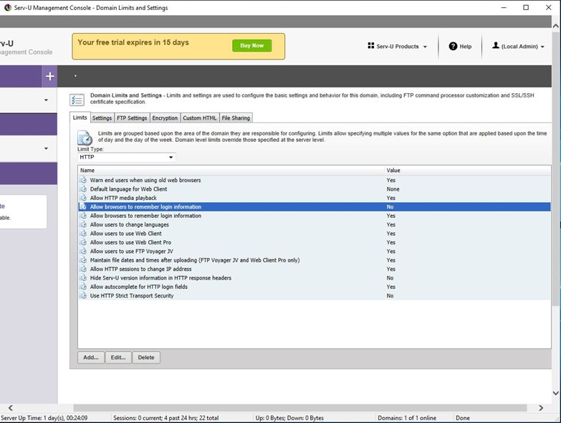This screenshot has height=423, width=561.
Task: Click the horizontal scrollbar right arrow
Action: [541, 408]
